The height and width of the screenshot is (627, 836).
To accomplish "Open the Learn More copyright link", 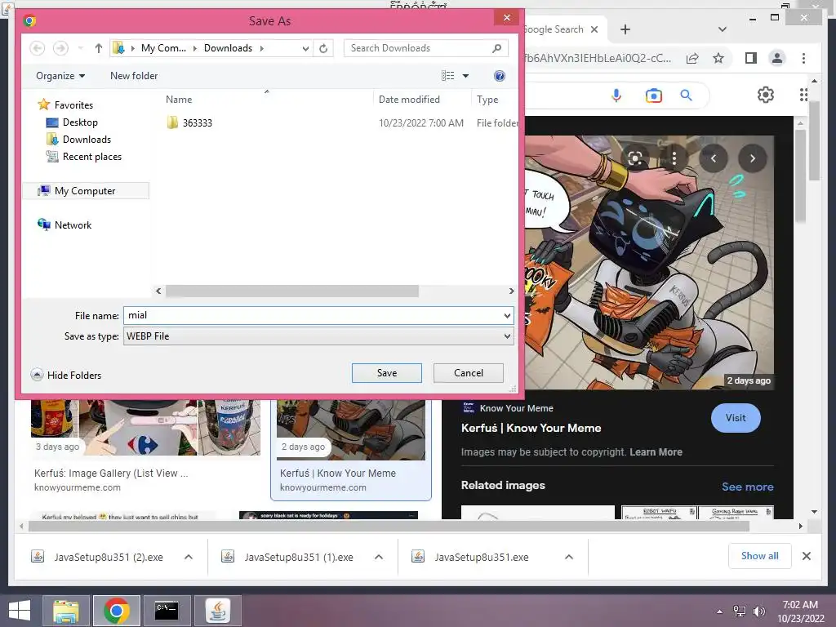I will [x=656, y=452].
